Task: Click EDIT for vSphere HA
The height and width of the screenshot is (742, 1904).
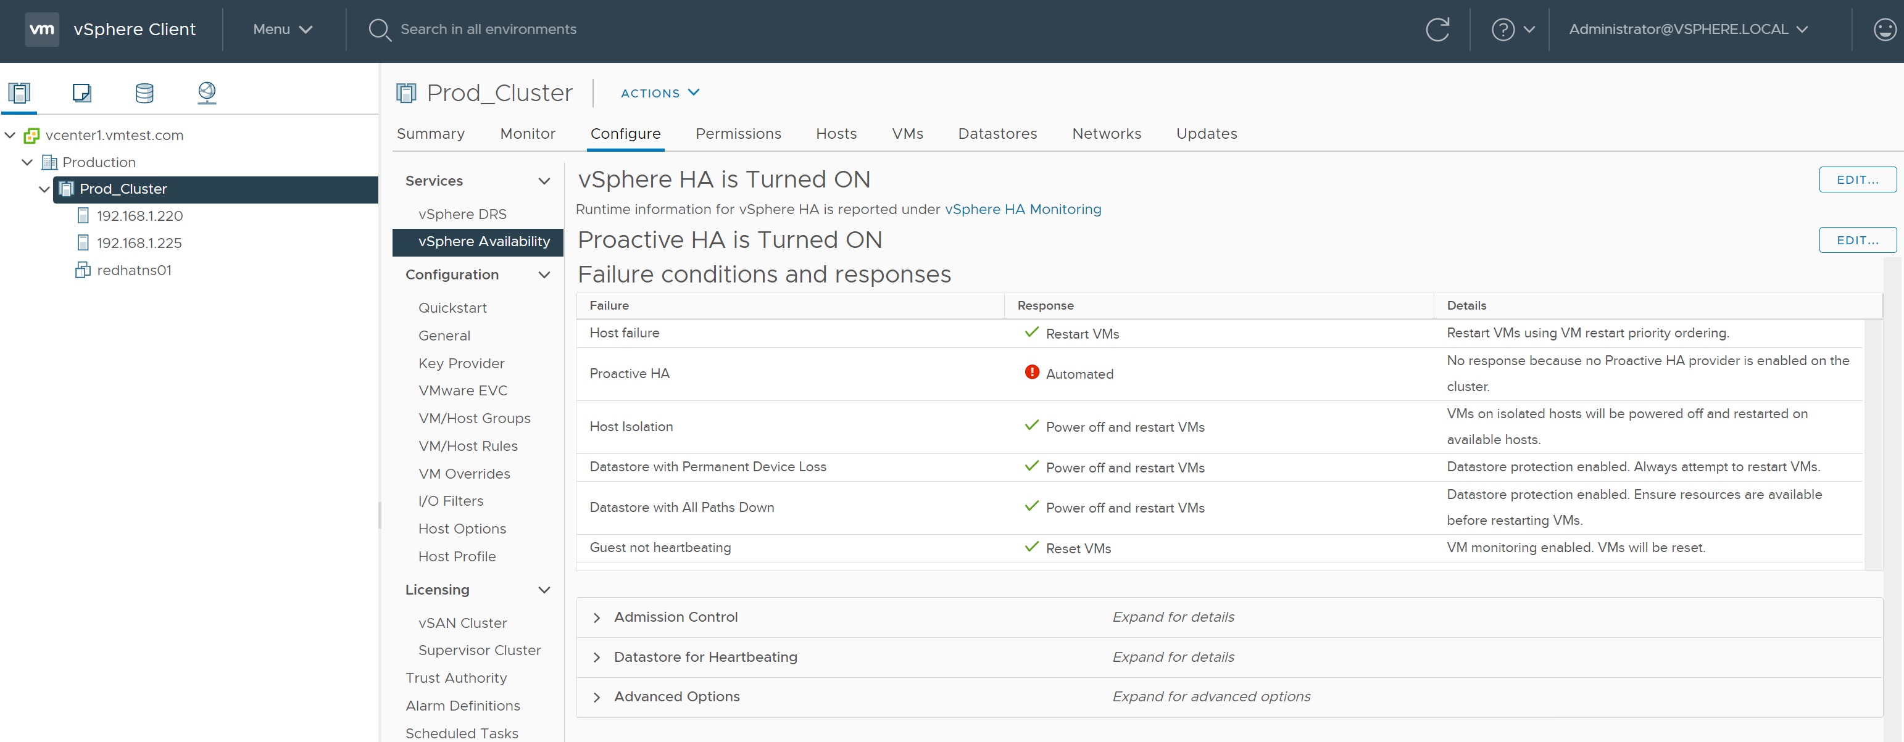Action: click(1858, 179)
